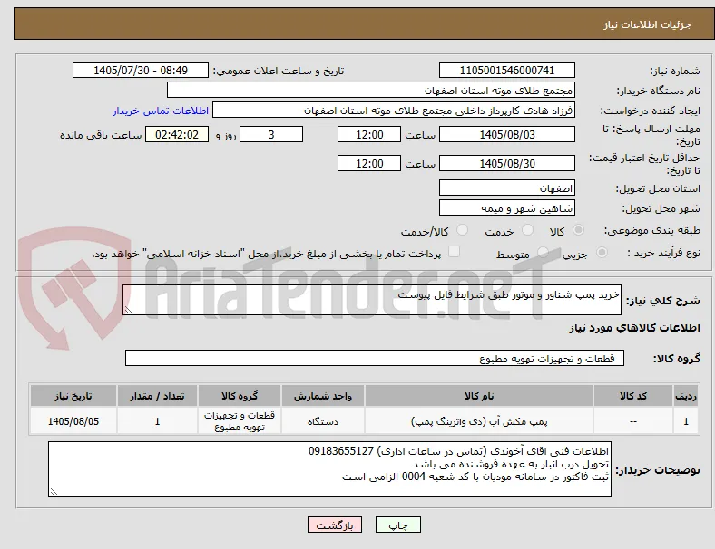This screenshot has height=549, width=715.
Task: Click the تاریخ نیاز column header
Action: click(x=73, y=396)
